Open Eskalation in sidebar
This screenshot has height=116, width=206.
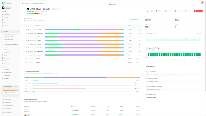click(x=10, y=70)
